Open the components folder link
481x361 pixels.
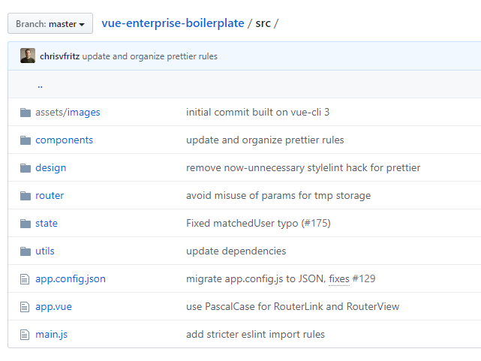point(64,140)
